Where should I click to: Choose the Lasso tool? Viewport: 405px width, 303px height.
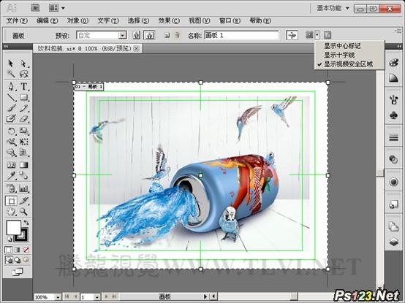[x=23, y=74]
